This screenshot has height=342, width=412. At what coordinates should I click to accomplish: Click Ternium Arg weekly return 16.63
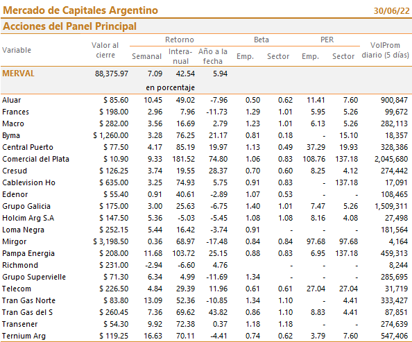[153, 336]
